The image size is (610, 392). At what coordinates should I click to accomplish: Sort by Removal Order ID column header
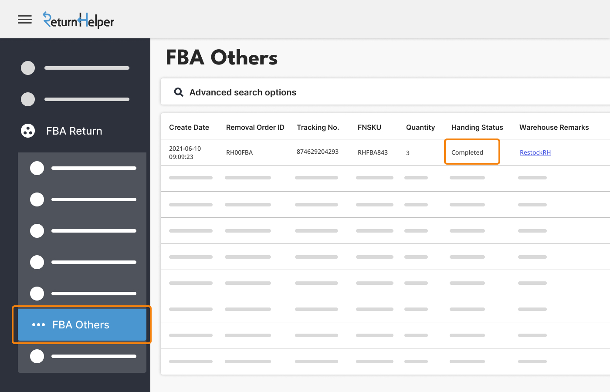tap(255, 127)
